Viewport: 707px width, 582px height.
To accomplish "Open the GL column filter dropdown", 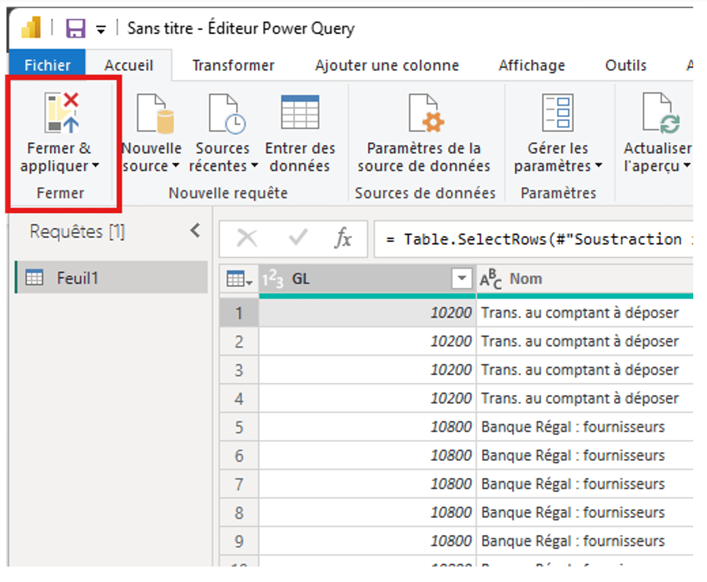I will coord(461,278).
